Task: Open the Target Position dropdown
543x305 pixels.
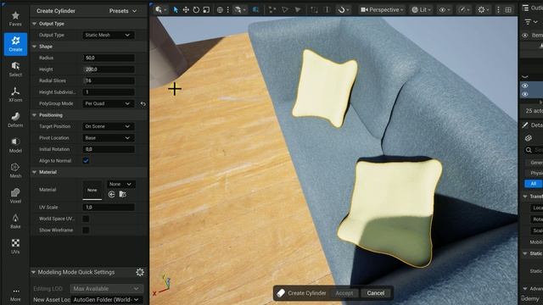Action: [x=108, y=126]
